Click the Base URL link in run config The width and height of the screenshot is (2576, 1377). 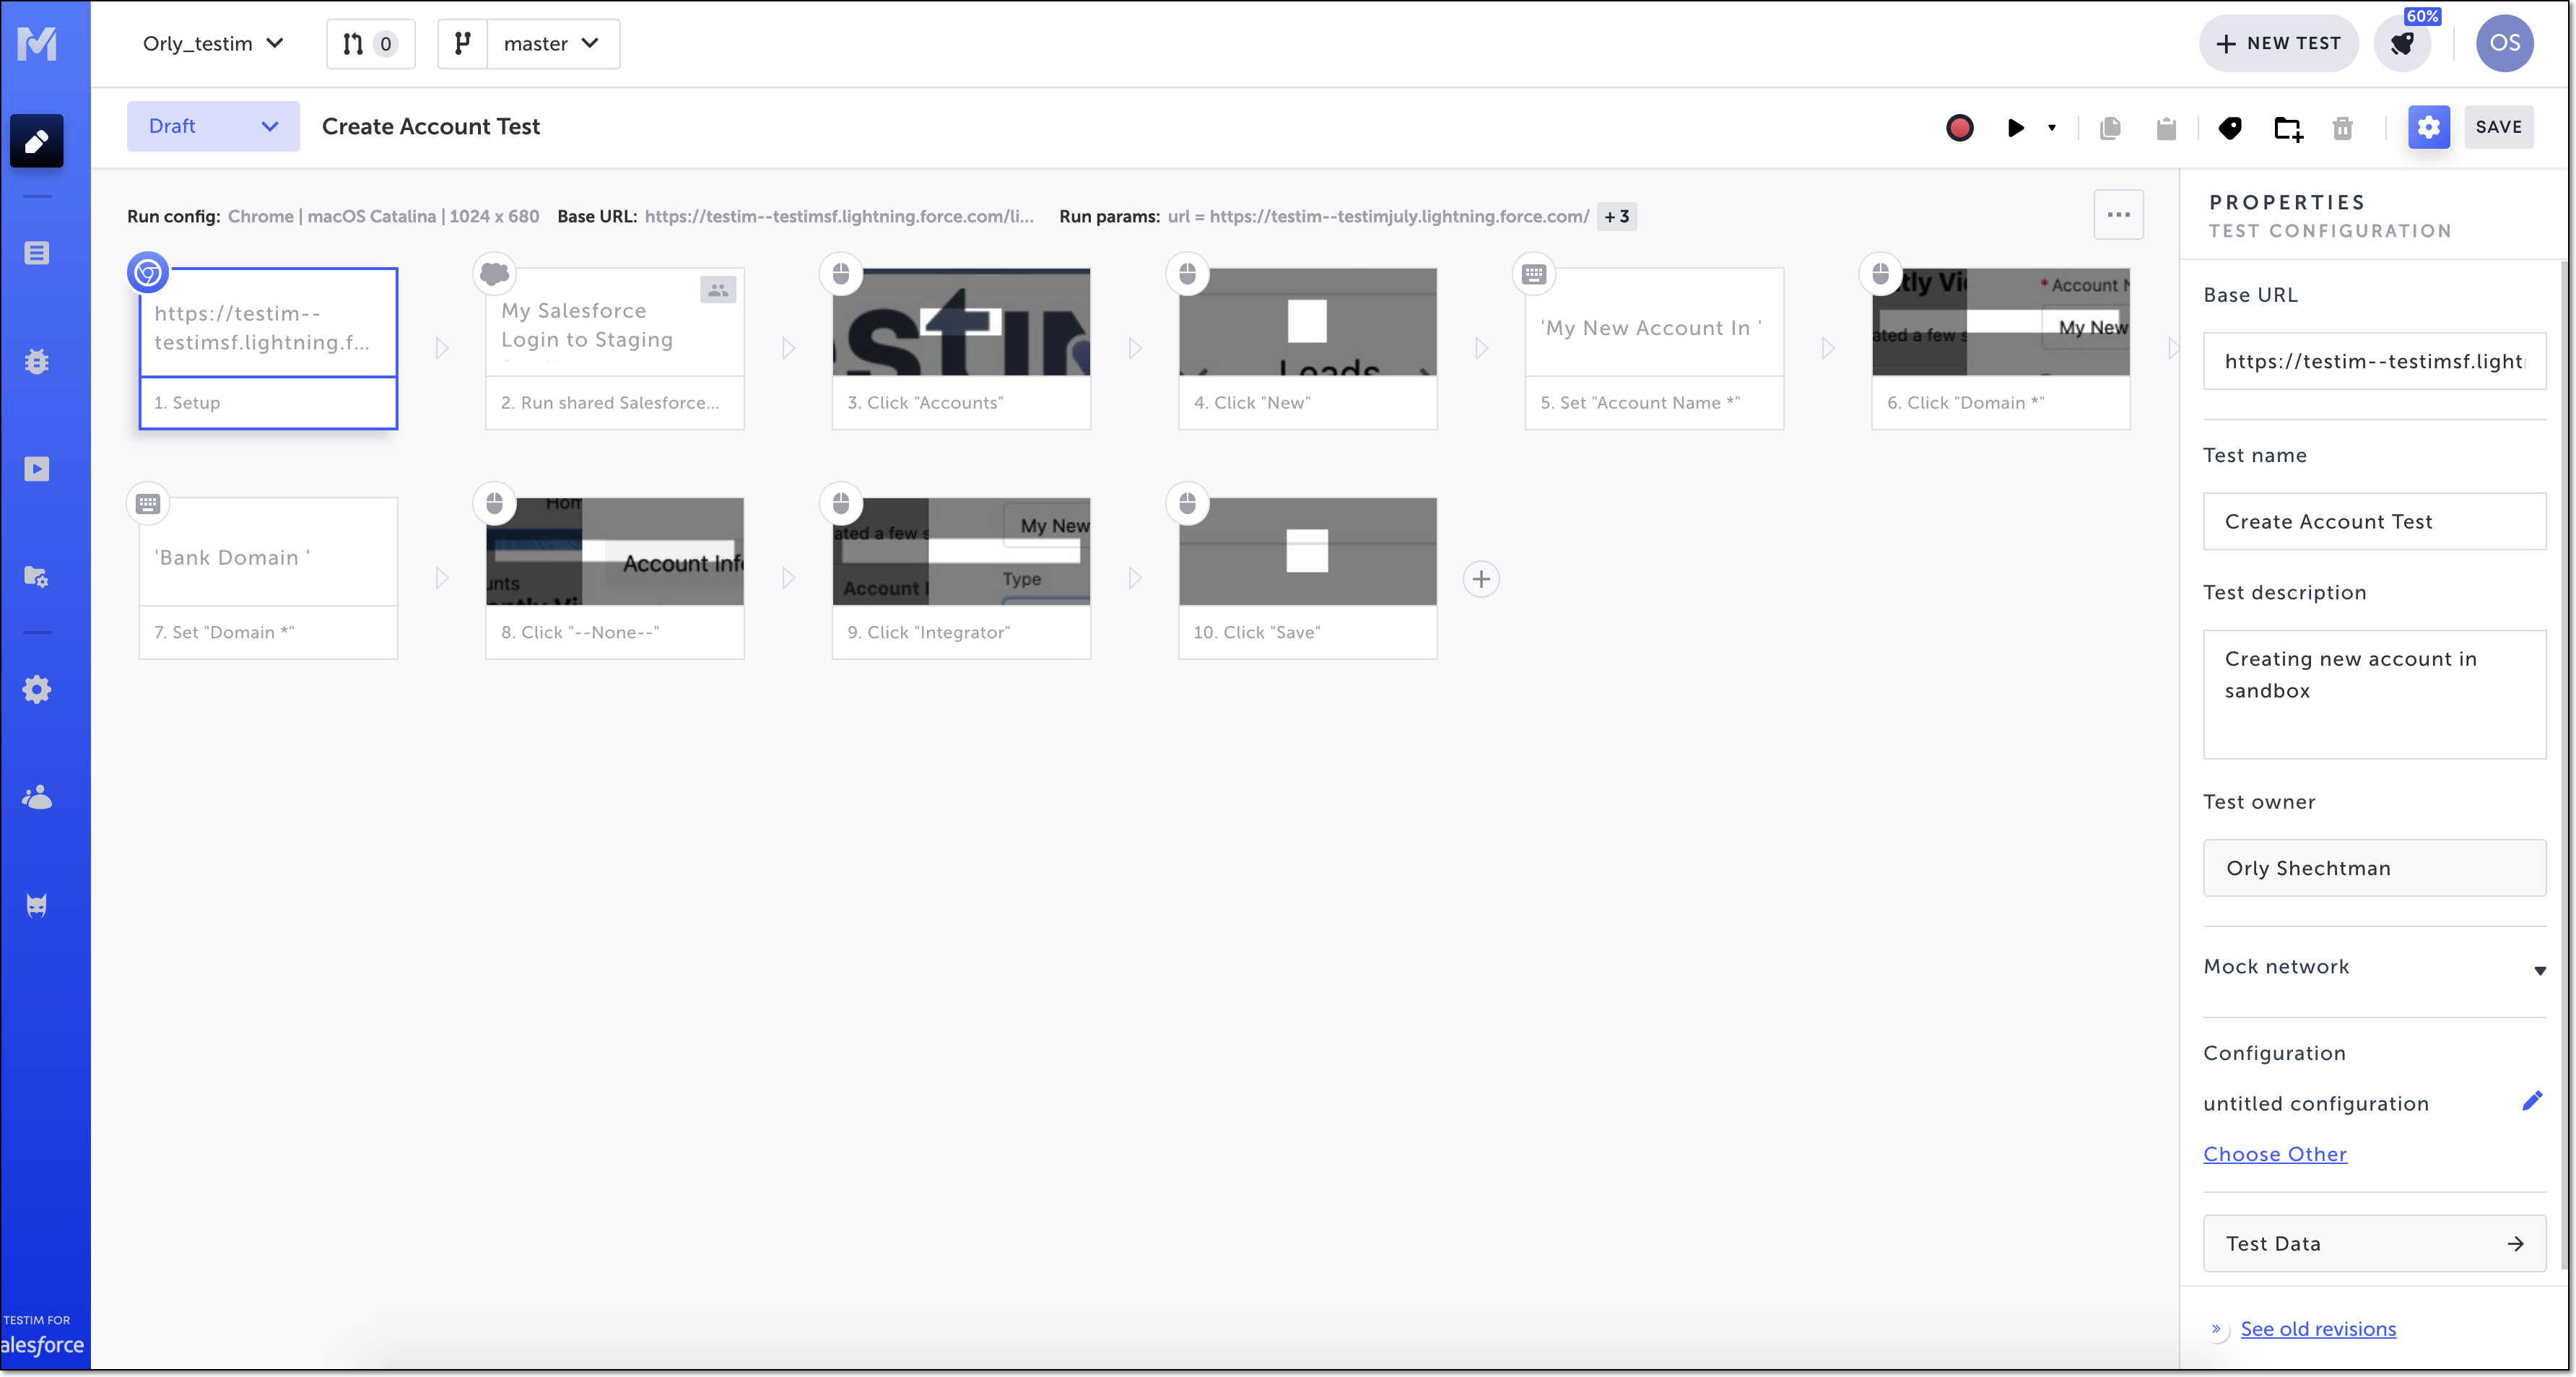coord(840,216)
